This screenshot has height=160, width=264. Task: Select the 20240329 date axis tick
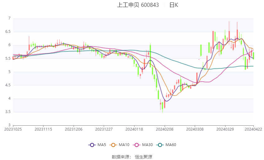[x=225, y=129]
